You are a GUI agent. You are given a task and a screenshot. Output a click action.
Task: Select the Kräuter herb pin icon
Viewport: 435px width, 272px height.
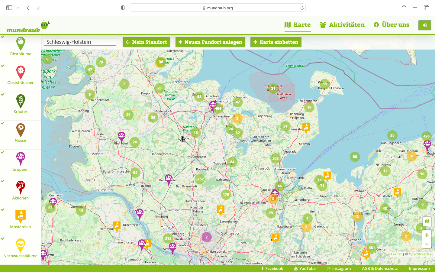(x=21, y=101)
